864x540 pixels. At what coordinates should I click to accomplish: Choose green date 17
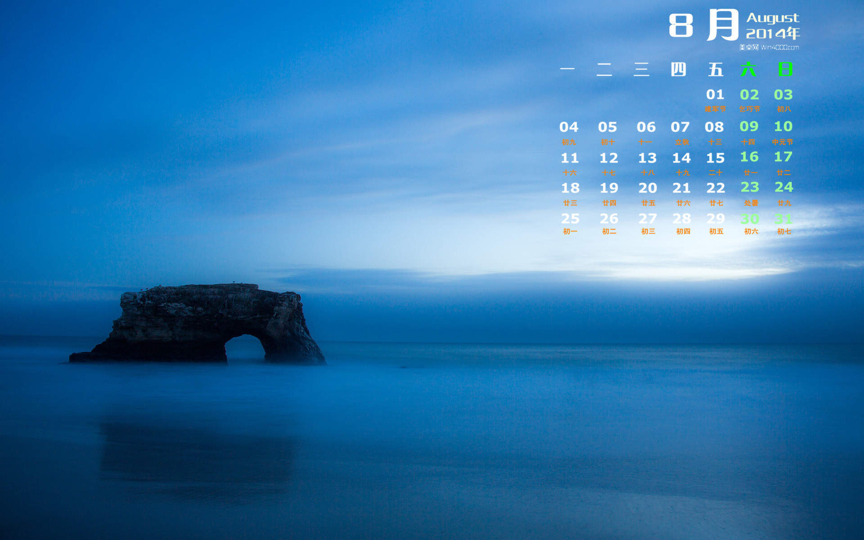coord(783,157)
